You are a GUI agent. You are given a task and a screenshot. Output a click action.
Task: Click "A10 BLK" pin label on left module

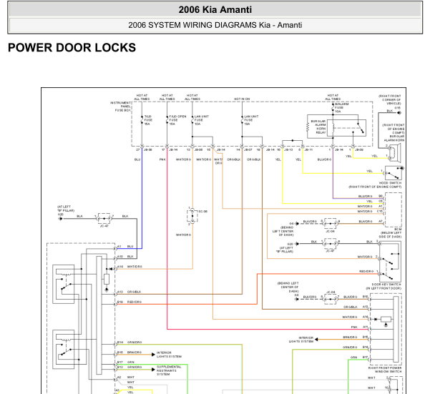click(125, 257)
